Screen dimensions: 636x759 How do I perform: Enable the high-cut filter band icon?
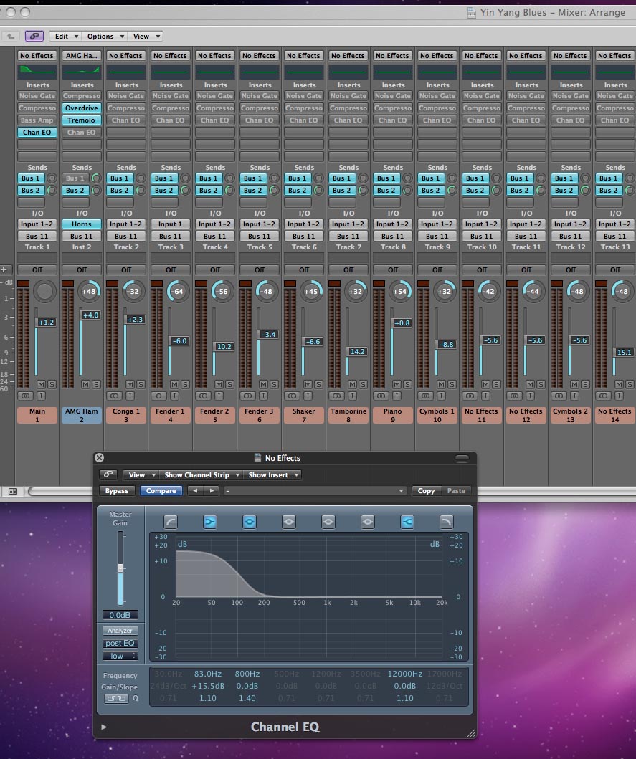[x=447, y=521]
